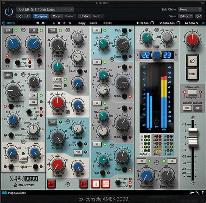Screen dimensions: 206x203
Task: Toggle the COMP compressor button
Action: (52, 30)
